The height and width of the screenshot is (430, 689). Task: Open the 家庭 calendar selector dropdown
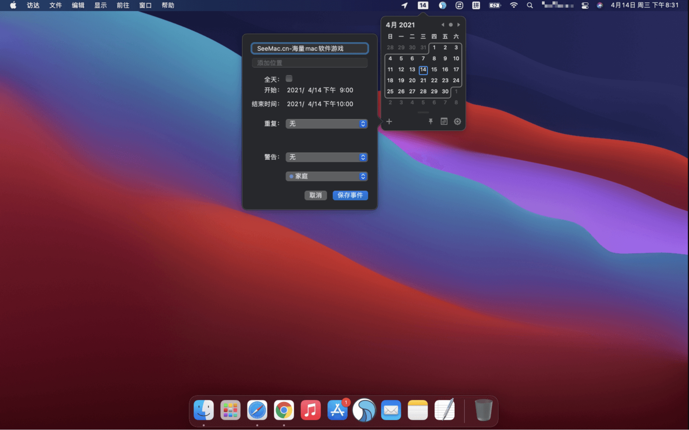(x=326, y=176)
